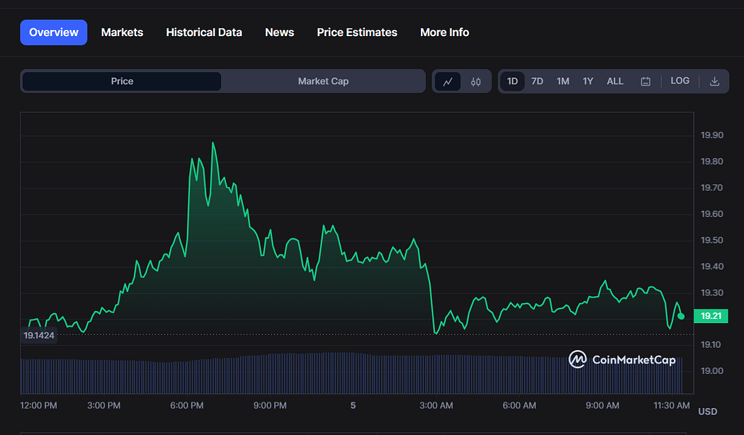The width and height of the screenshot is (744, 435).
Task: Select the Price chart view
Action: [122, 81]
